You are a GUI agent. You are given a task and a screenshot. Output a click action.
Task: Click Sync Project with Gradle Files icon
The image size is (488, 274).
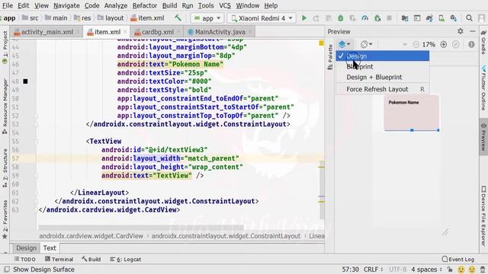(x=429, y=18)
